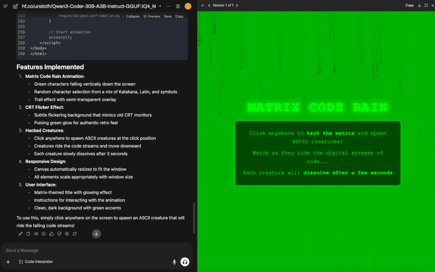The height and width of the screenshot is (272, 435).
Task: Click the "Canvas automatically resizes to fit the window" bullet
Action: (80, 169)
